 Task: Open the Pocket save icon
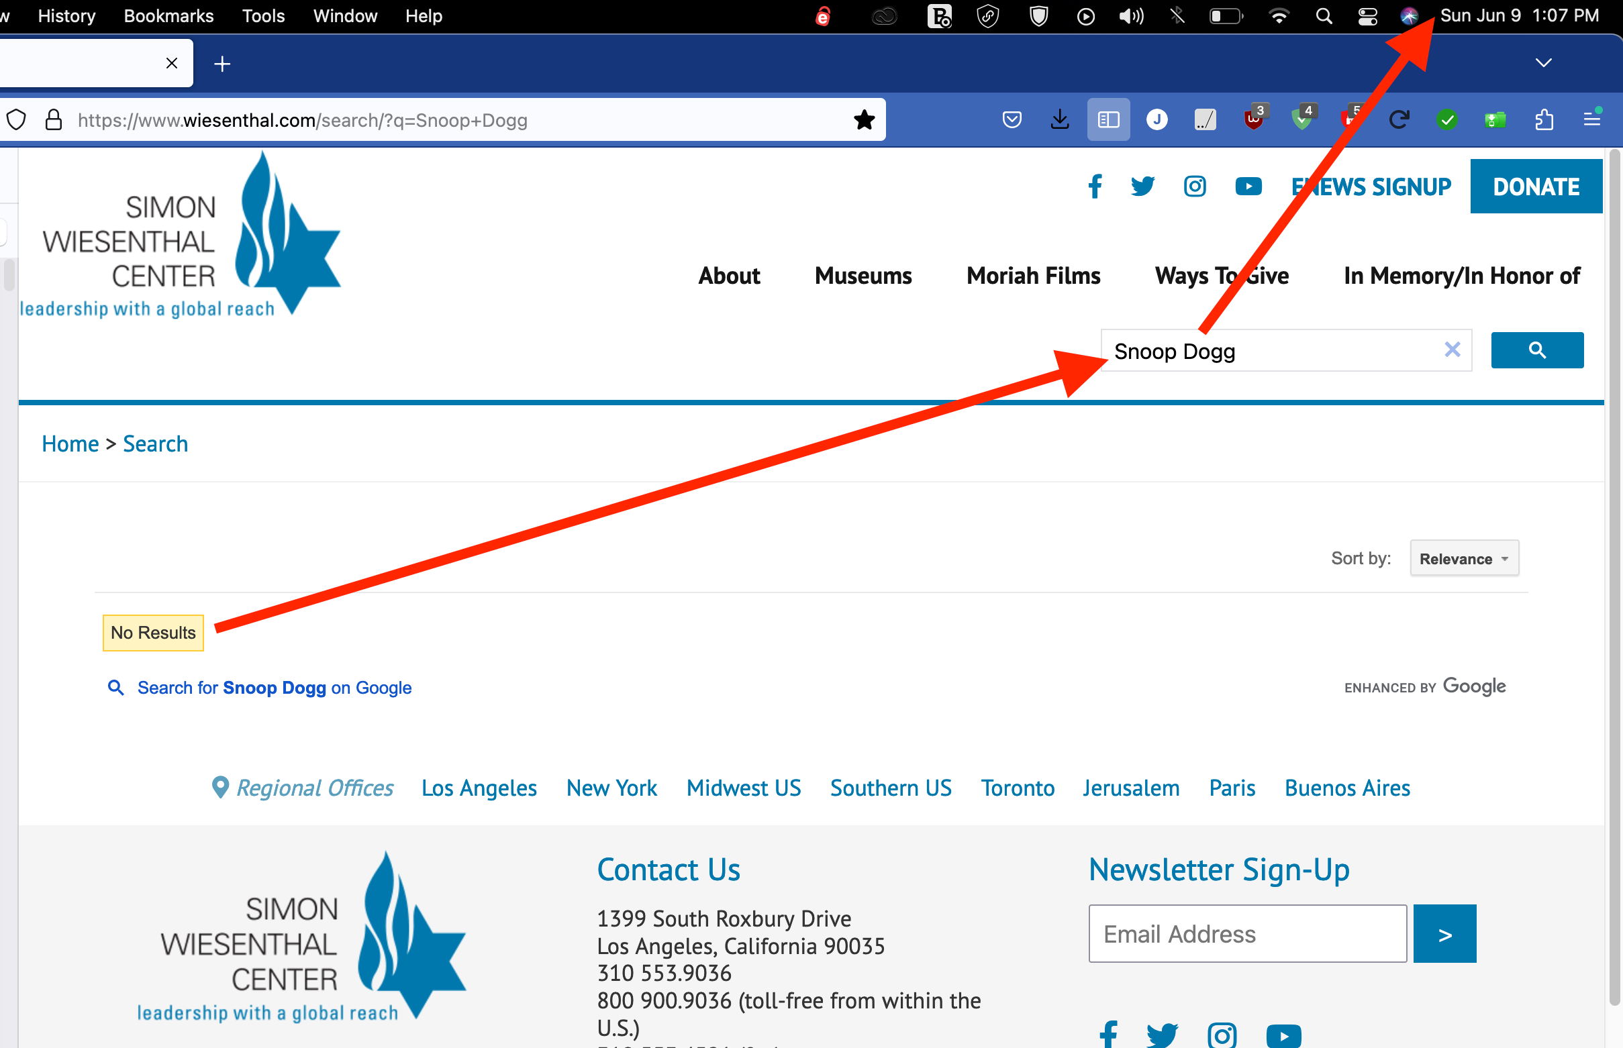[x=1012, y=120]
